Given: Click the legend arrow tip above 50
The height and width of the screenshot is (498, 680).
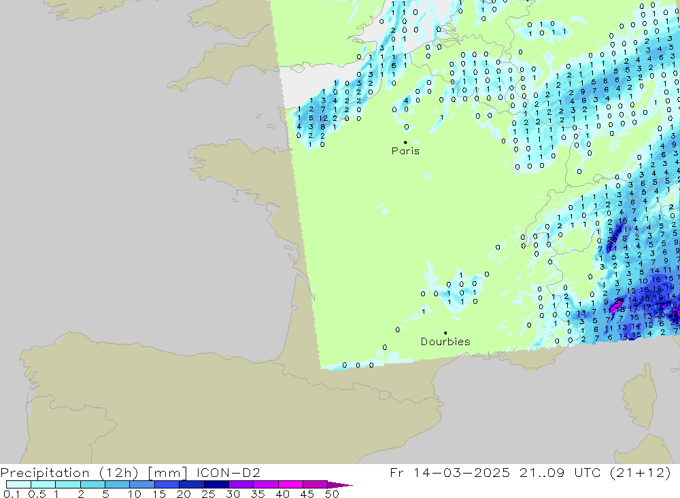Looking at the screenshot, I should [340, 484].
